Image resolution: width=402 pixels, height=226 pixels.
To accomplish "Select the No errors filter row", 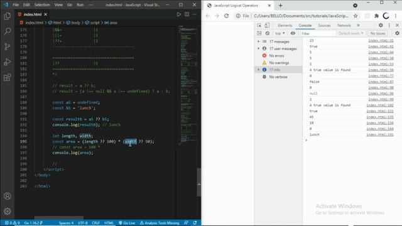I will [x=278, y=56].
